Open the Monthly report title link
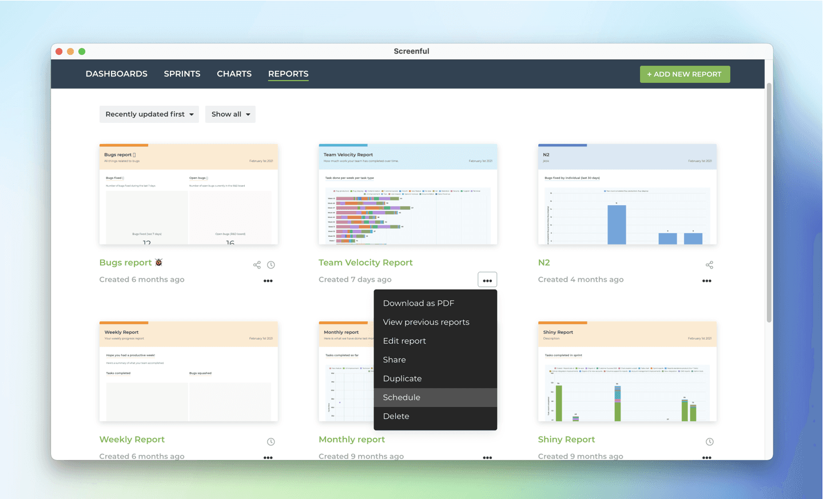823x499 pixels. coord(352,440)
